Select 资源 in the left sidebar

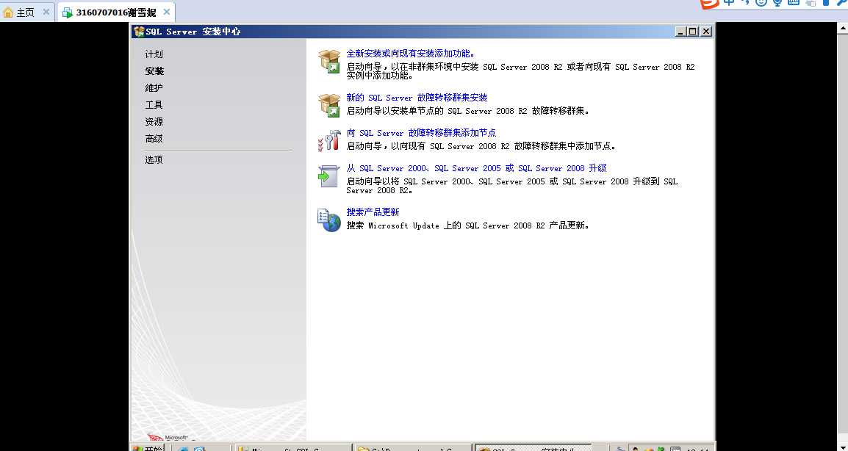(x=154, y=122)
